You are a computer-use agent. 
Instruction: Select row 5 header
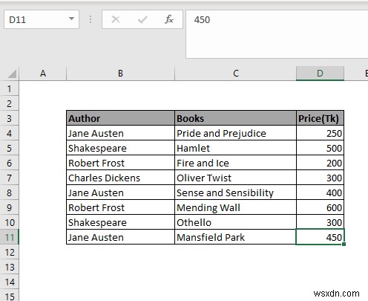point(10,148)
